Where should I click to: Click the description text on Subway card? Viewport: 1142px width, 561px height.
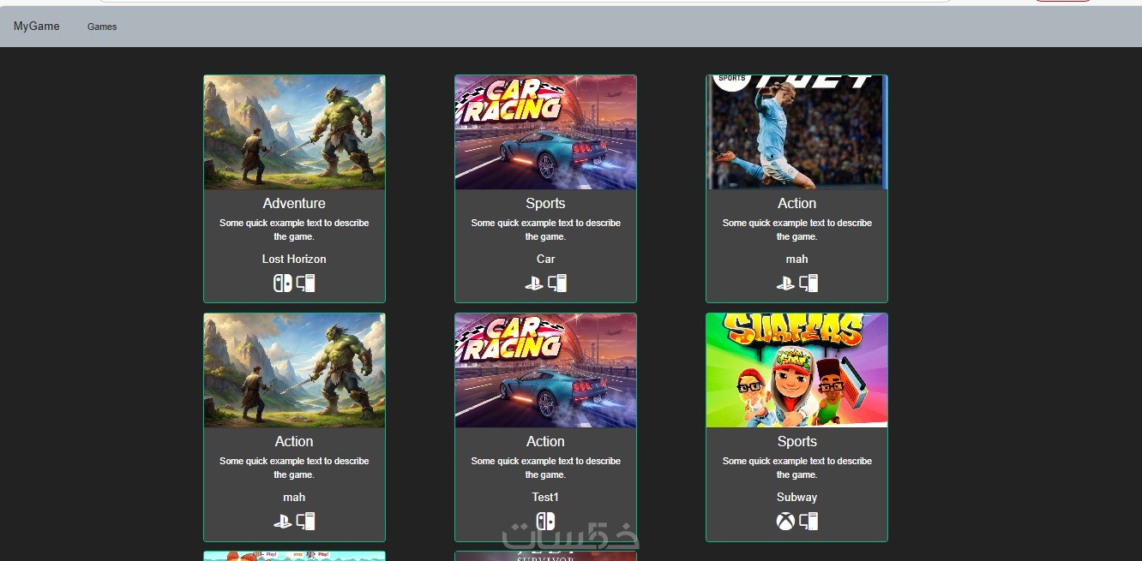(796, 468)
